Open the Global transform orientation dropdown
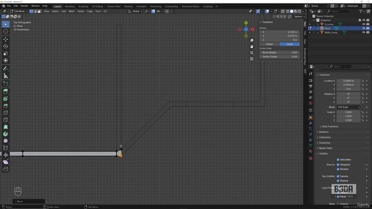Image resolution: width=372 pixels, height=209 pixels. click(x=135, y=12)
